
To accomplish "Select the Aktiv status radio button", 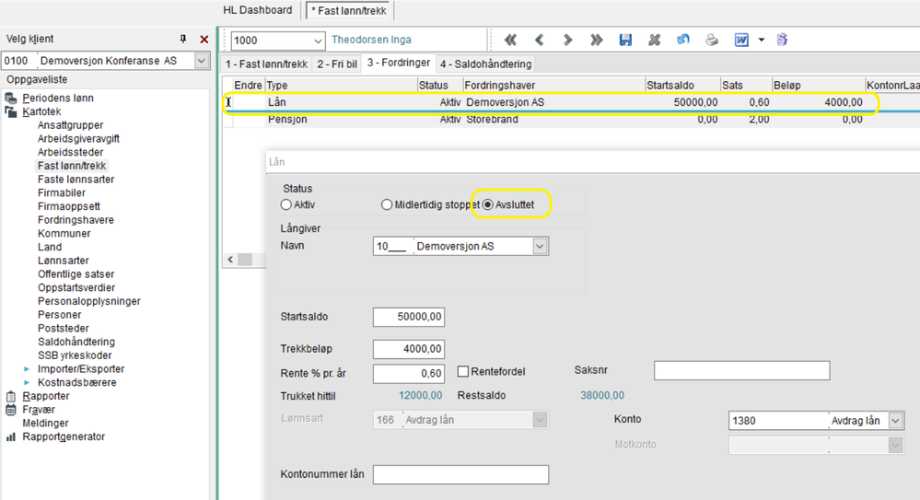I will tap(286, 204).
